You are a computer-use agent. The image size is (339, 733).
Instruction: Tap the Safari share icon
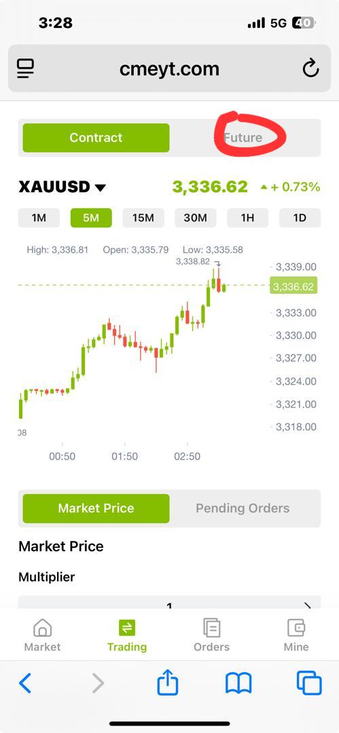(x=168, y=683)
